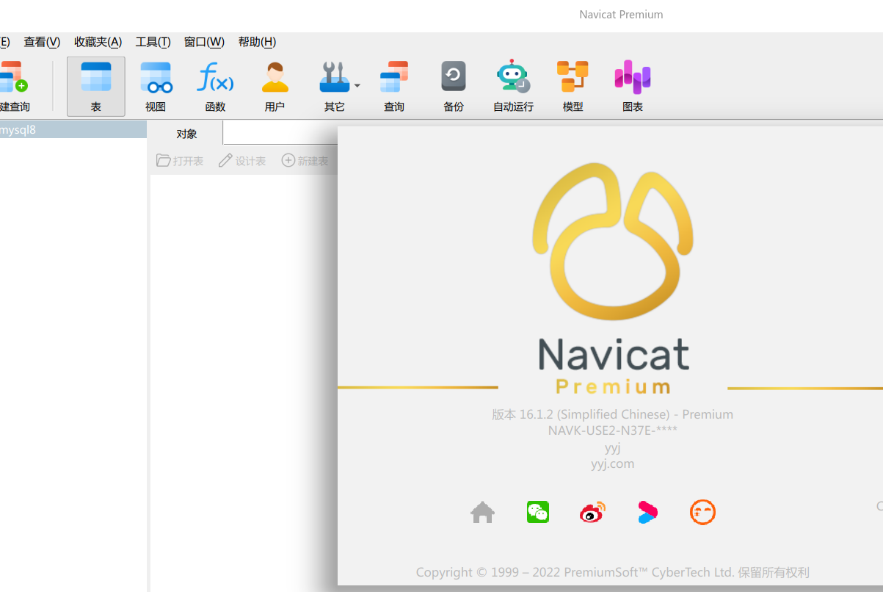Open the User (用户) management icon

(275, 87)
